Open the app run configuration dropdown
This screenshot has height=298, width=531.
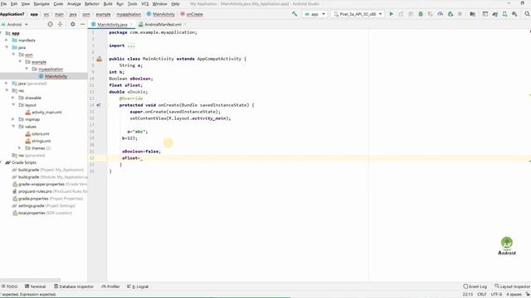[x=315, y=14]
